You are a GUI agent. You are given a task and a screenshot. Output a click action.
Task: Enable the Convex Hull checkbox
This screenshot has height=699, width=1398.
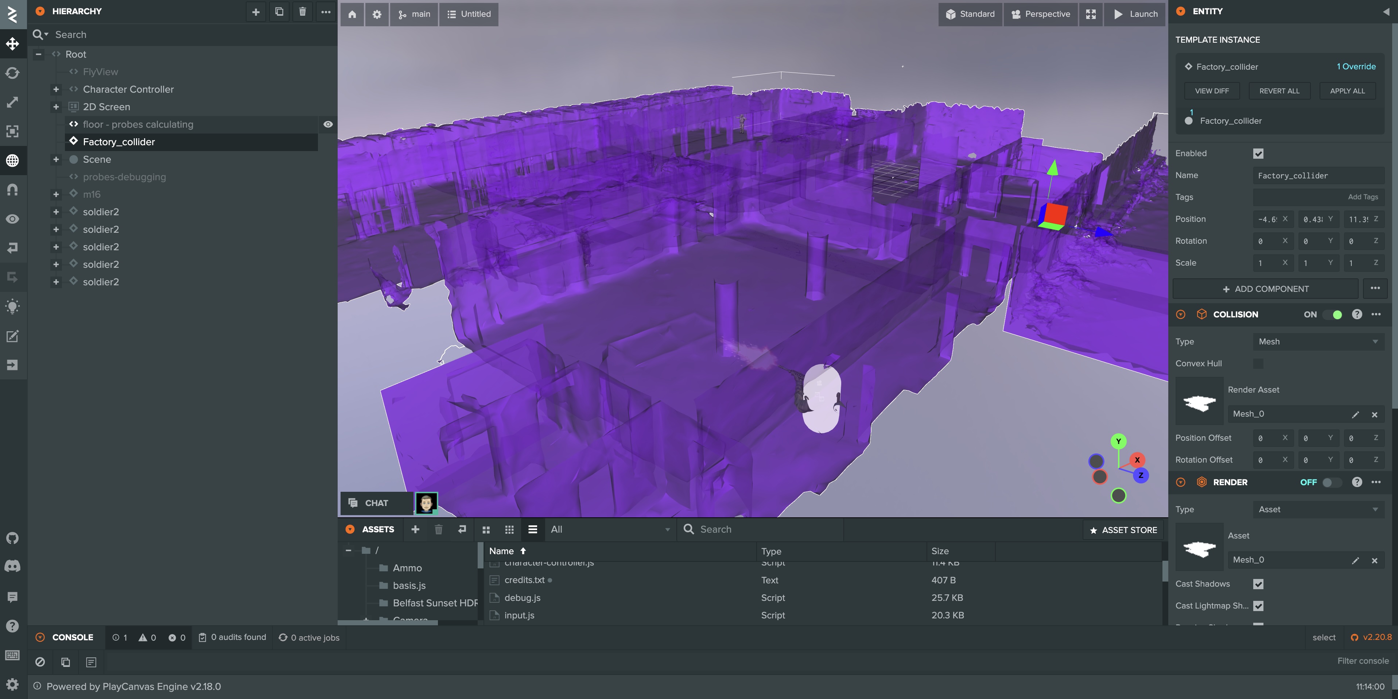(1259, 363)
